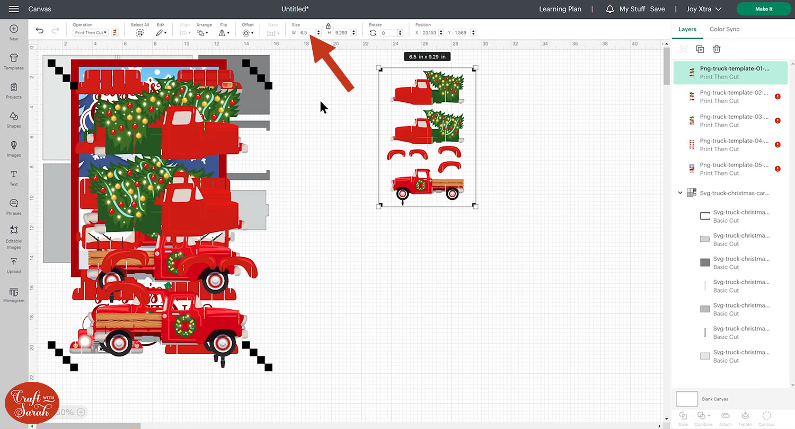The image size is (795, 429).
Task: Redo the last action
Action: [55, 31]
